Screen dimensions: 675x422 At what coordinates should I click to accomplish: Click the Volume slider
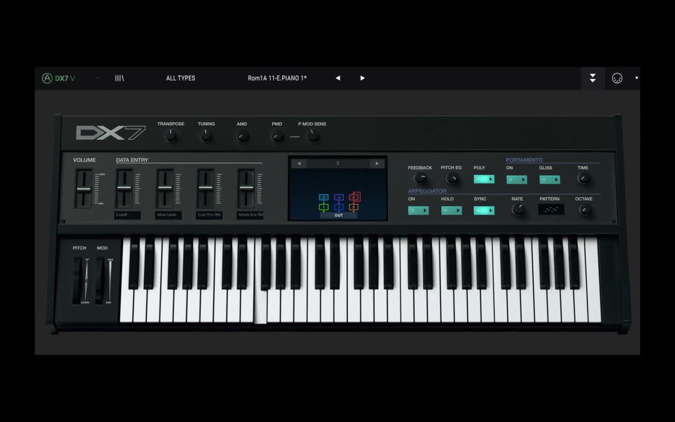(x=83, y=188)
